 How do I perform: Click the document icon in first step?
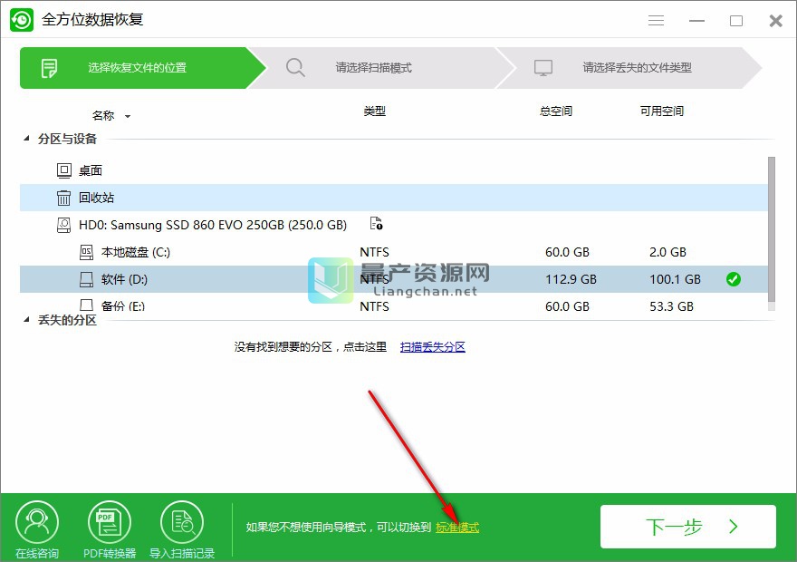coord(49,68)
